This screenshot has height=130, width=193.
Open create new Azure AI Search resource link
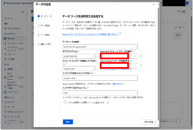click(x=116, y=70)
